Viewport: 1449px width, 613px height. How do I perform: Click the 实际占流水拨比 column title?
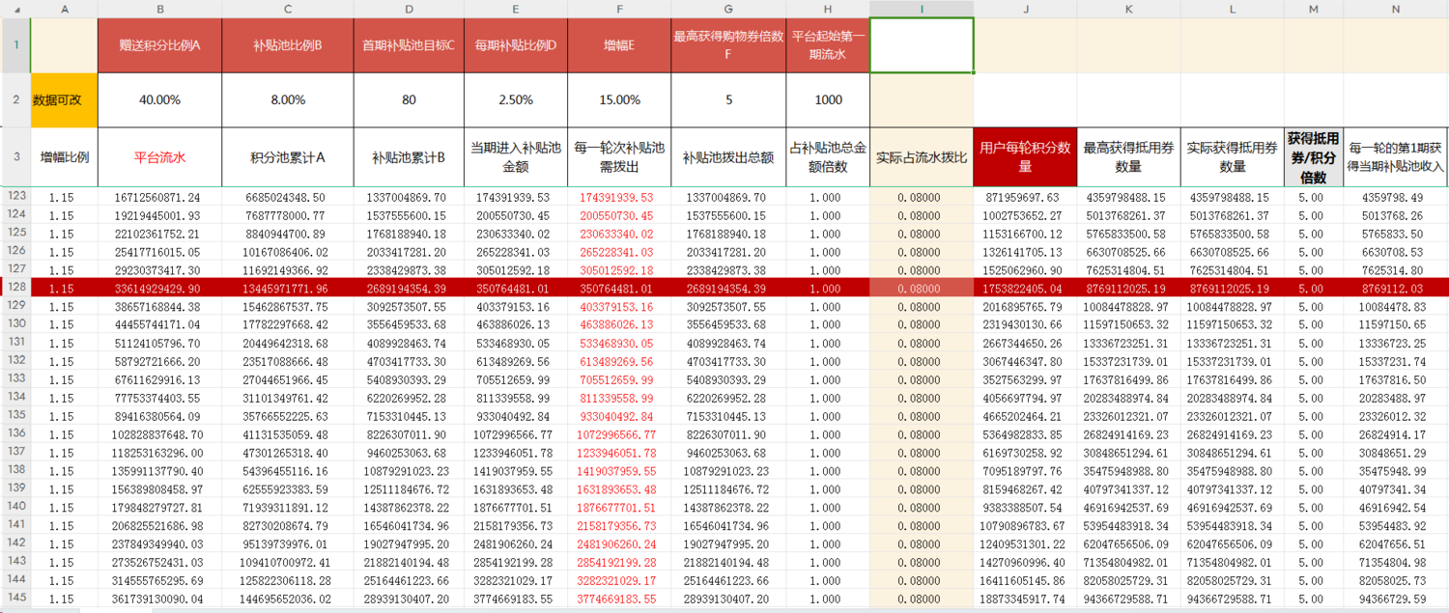tap(922, 156)
